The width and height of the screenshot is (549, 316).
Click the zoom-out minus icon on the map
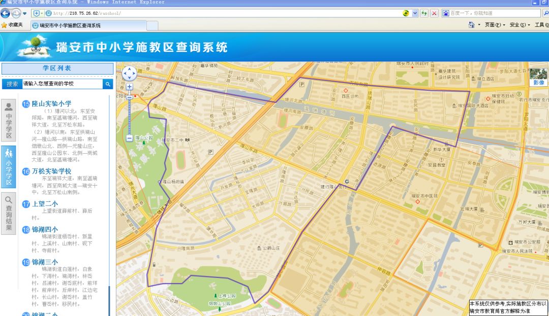tap(130, 138)
